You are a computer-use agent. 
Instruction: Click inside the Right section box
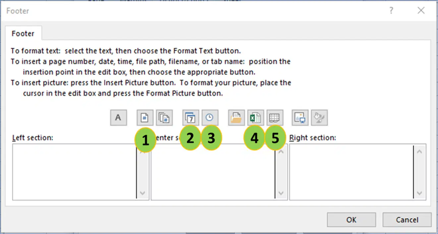coord(351,172)
